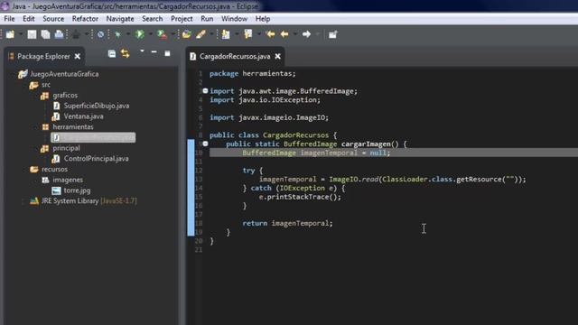578x325 pixels.
Task: Open the Source menu
Action: (53, 19)
